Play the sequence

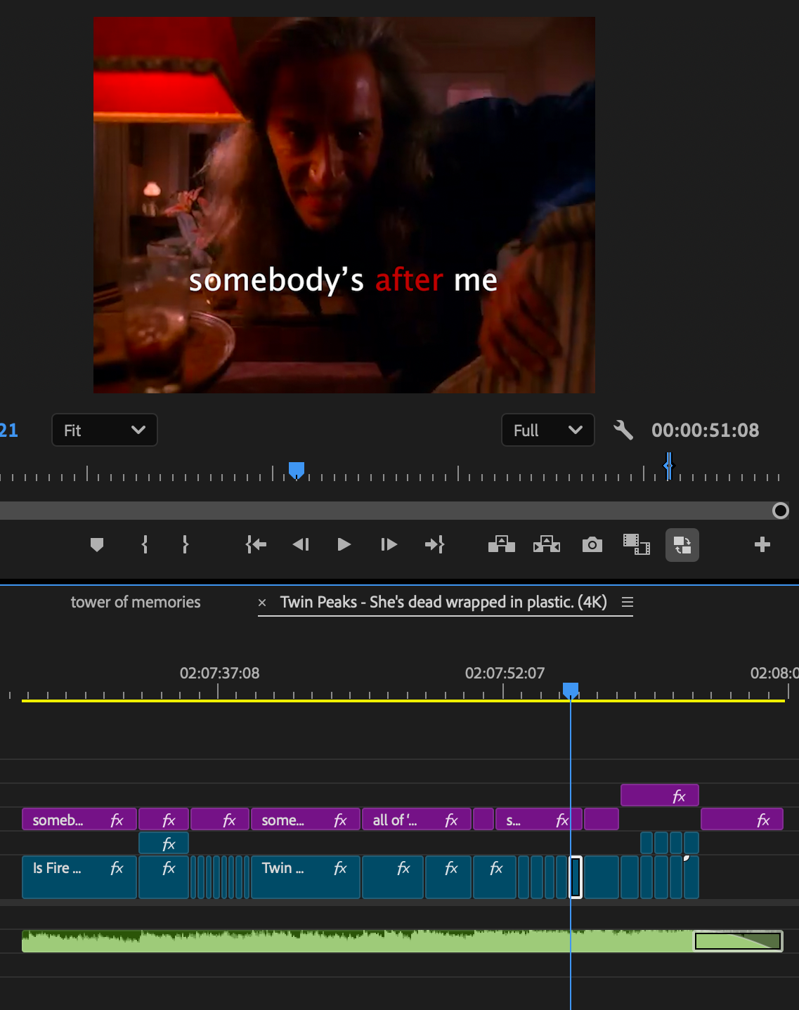click(x=344, y=544)
